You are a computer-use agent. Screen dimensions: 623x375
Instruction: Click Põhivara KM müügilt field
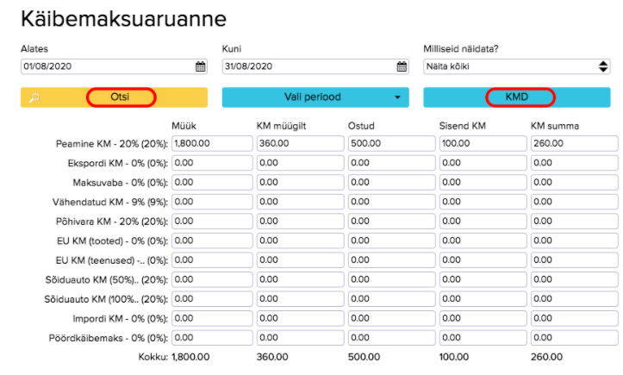(x=301, y=222)
